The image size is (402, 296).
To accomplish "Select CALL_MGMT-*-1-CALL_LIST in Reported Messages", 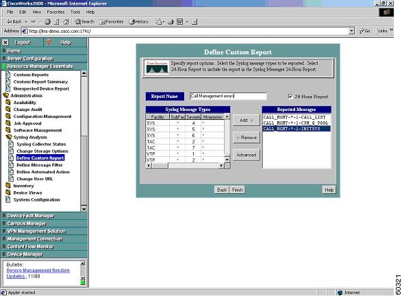I will 297,117.
